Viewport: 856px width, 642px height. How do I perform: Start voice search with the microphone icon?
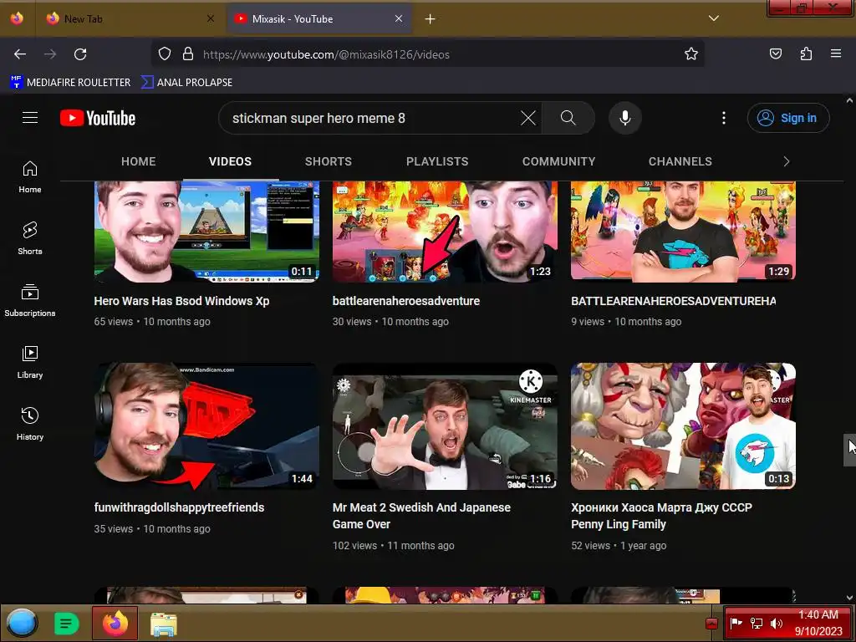(625, 118)
